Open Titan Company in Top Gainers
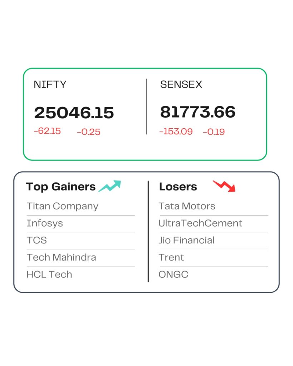293x366 pixels. (x=62, y=206)
